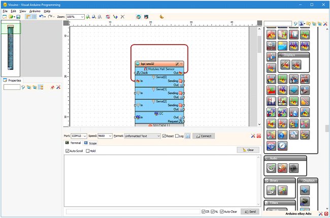Open the Edit menu
This screenshot has width=330, height=218.
[14, 11]
